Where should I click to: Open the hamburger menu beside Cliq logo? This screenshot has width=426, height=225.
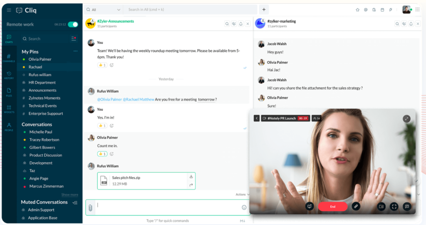point(9,10)
